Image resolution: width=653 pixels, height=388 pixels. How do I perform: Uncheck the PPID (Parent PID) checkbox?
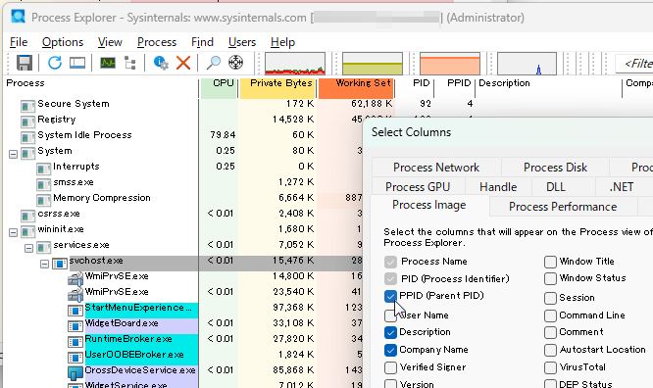point(390,297)
